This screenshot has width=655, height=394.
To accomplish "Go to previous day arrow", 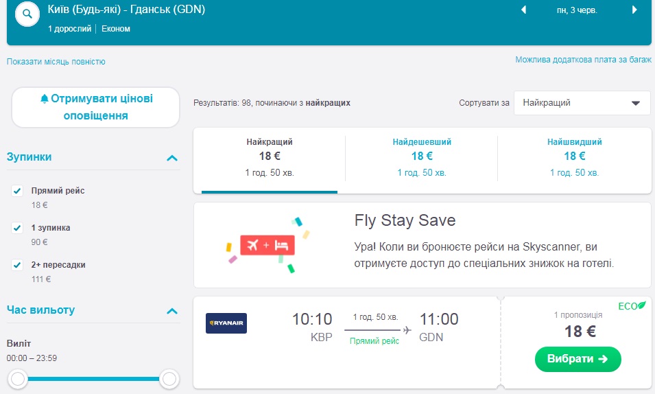I will [524, 10].
